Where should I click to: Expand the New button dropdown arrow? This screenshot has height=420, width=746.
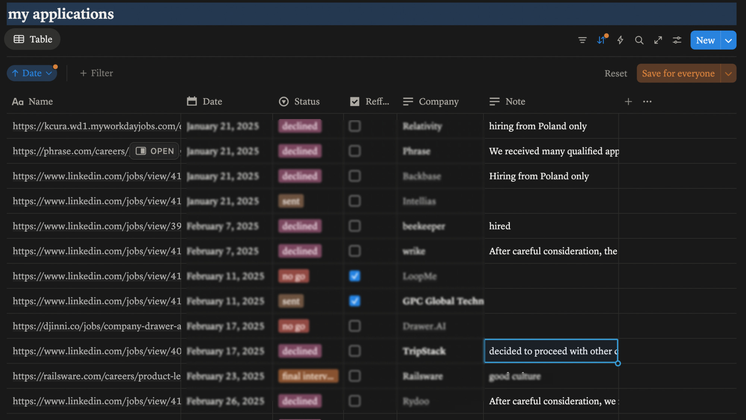(728, 40)
